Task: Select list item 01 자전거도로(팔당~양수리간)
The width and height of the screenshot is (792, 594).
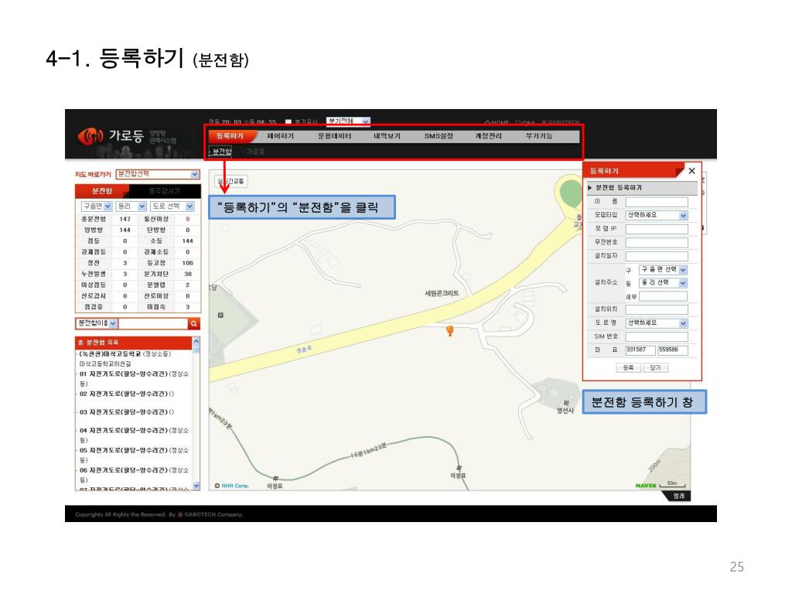Action: (134, 378)
